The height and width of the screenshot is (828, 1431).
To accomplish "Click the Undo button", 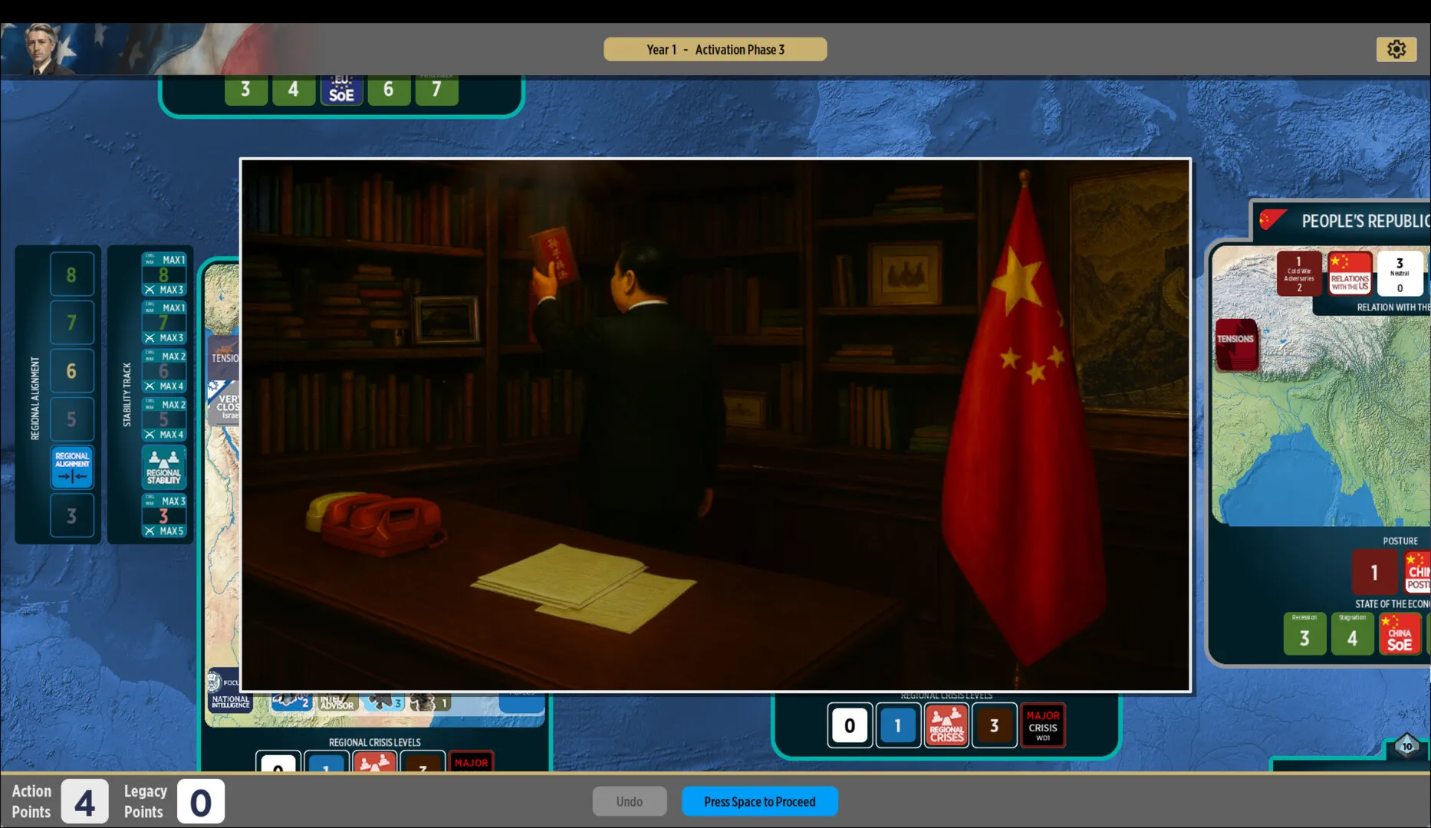I will tap(630, 801).
